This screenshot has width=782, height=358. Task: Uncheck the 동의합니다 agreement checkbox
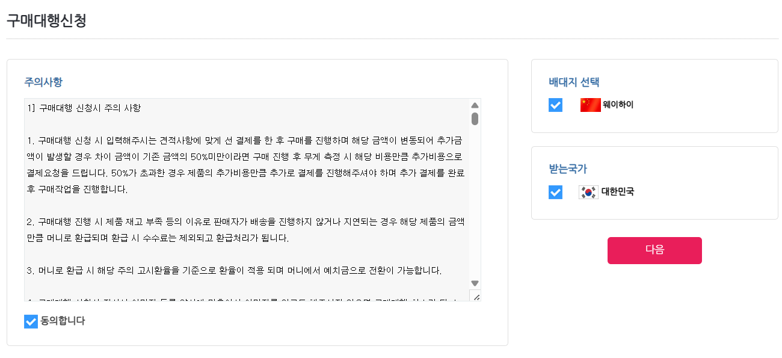point(31,321)
